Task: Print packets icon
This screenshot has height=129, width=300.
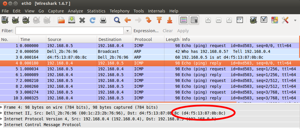Action: coord(103,20)
